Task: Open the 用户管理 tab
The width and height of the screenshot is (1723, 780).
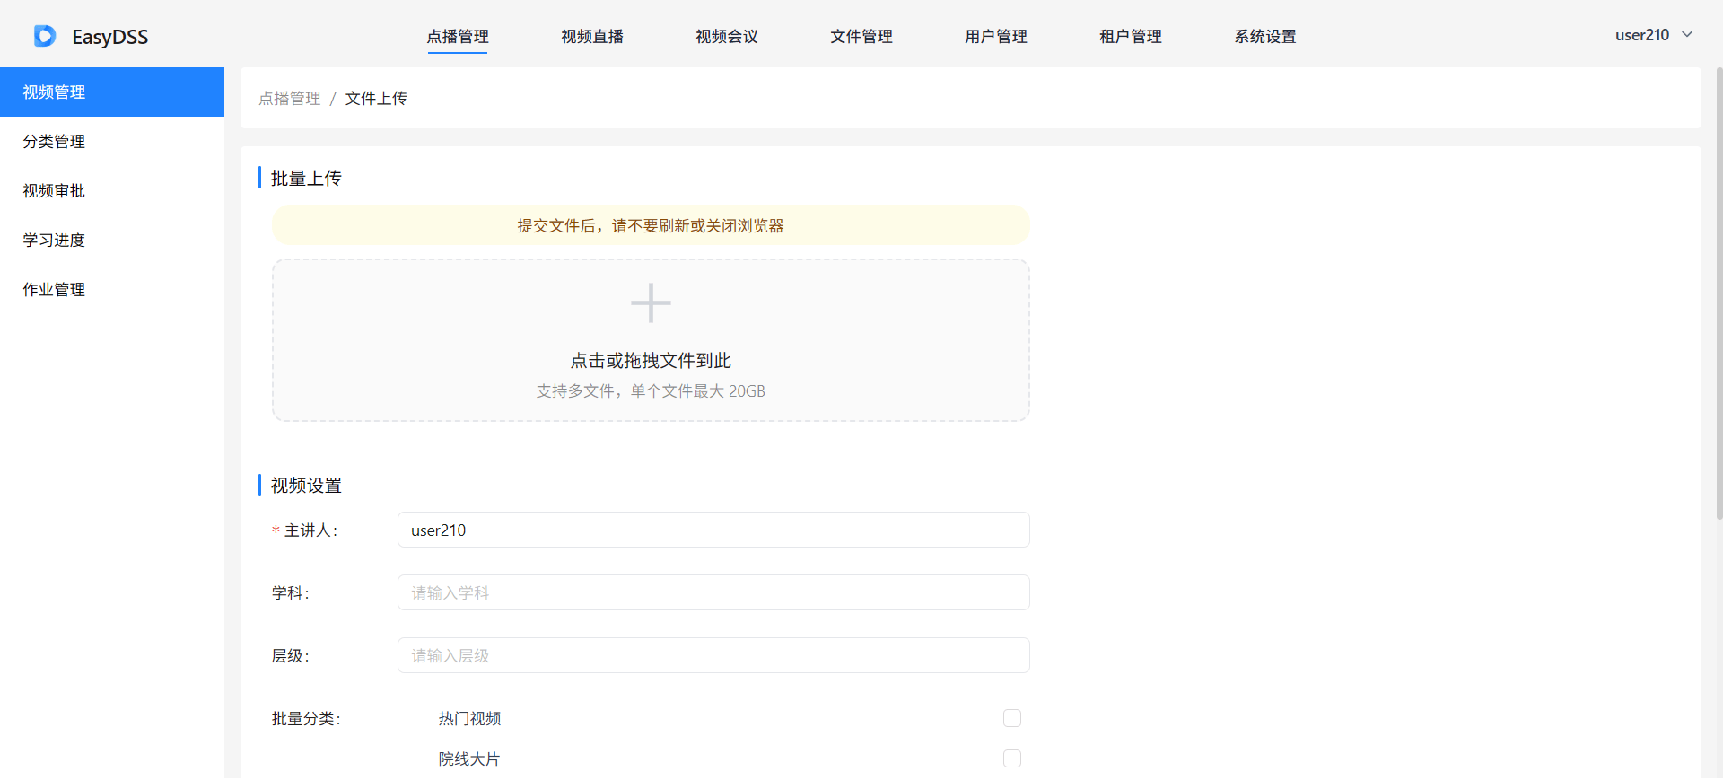Action: tap(996, 37)
